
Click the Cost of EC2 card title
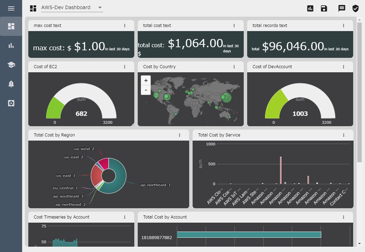[45, 67]
